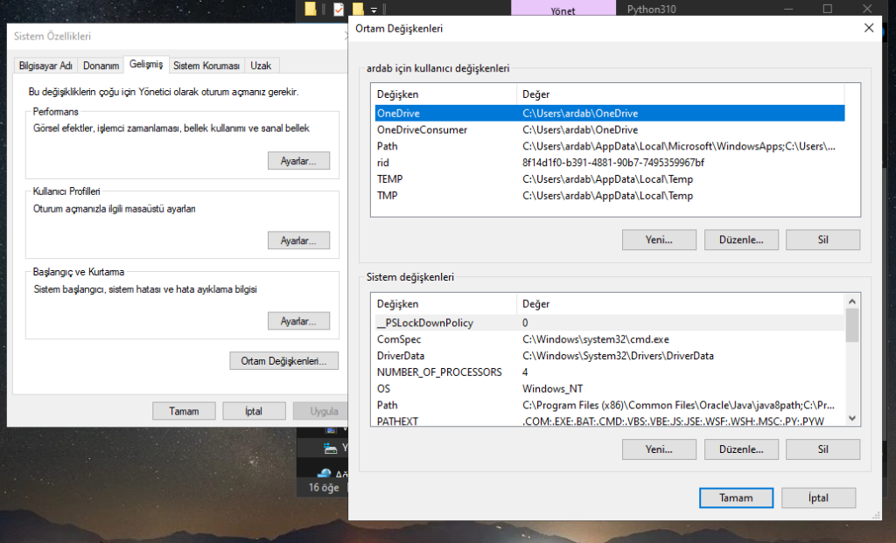Open the Donanım tab
Screen dimensions: 896x543
point(101,66)
